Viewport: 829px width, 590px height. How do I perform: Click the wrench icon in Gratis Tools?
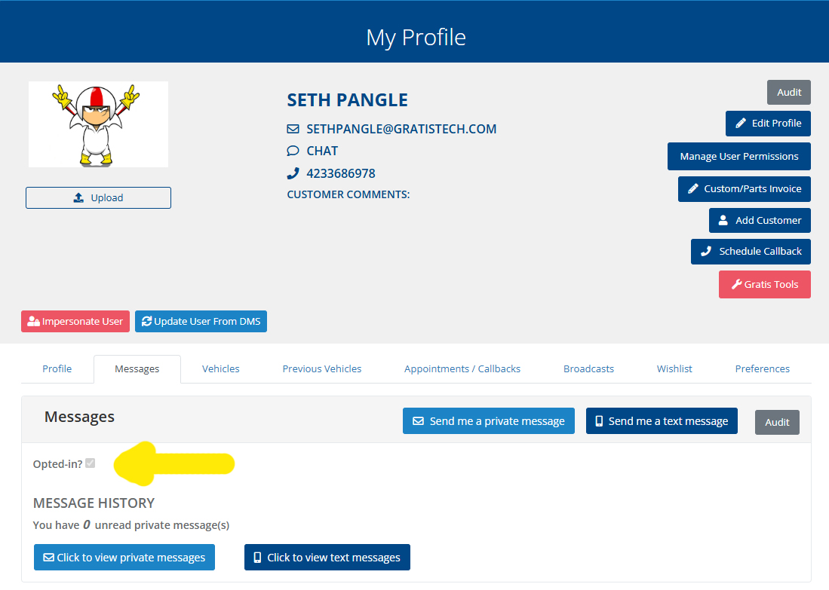pyautogui.click(x=736, y=285)
